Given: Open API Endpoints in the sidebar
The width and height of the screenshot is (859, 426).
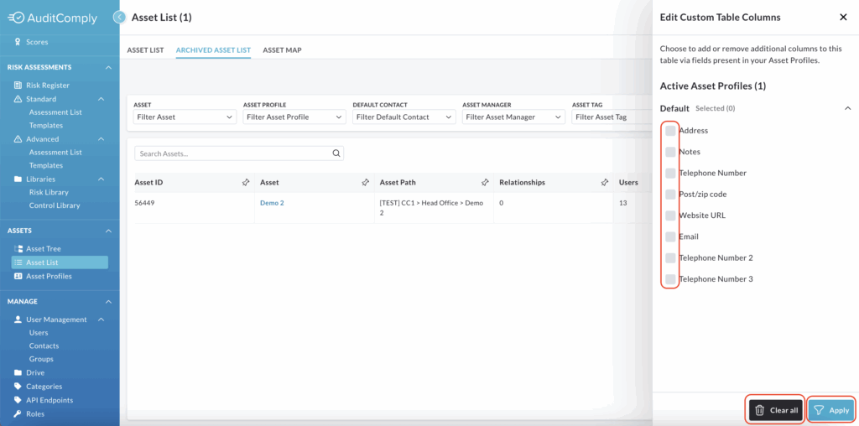Looking at the screenshot, I should 49,400.
